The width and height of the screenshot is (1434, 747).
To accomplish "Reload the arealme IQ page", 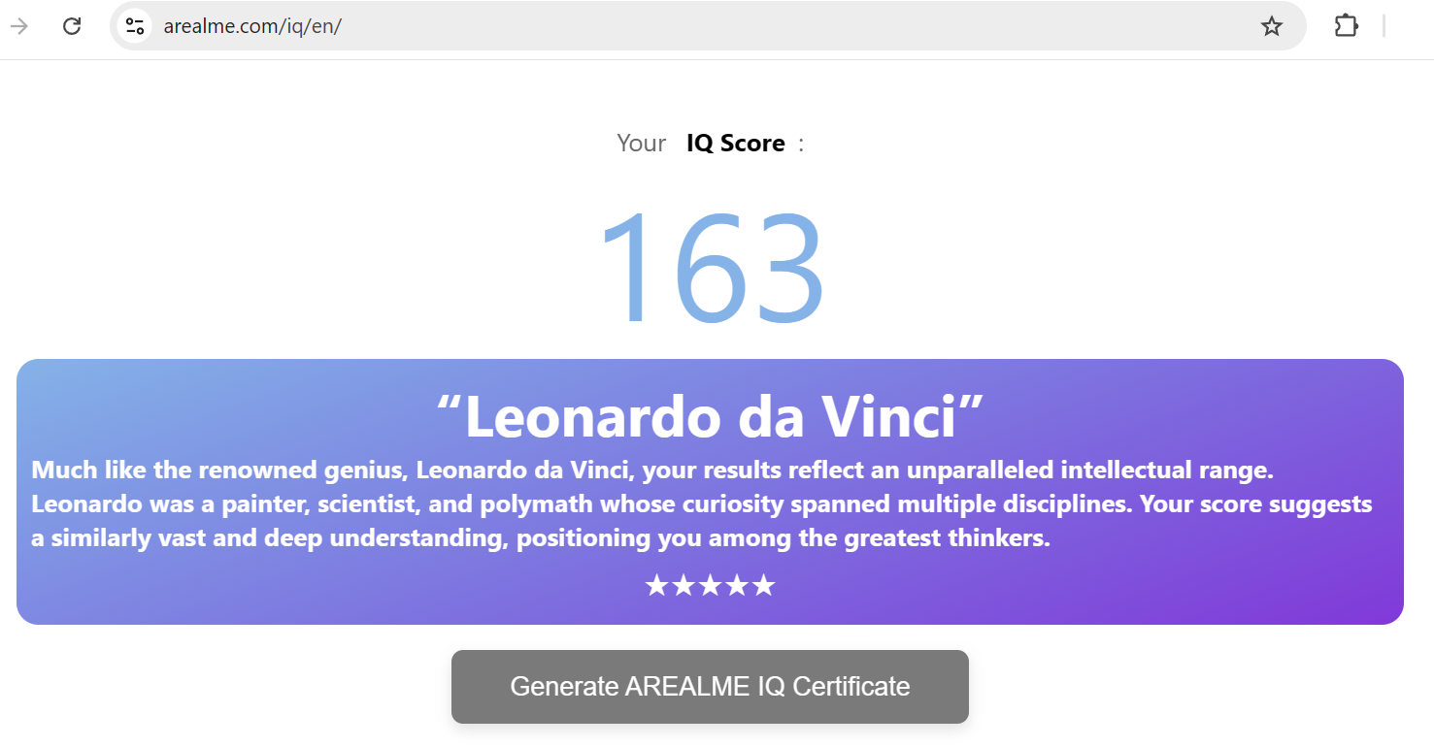I will (x=72, y=26).
